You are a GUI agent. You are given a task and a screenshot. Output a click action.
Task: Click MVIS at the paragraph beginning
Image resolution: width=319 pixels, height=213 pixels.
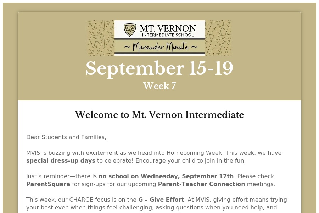pyautogui.click(x=33, y=153)
